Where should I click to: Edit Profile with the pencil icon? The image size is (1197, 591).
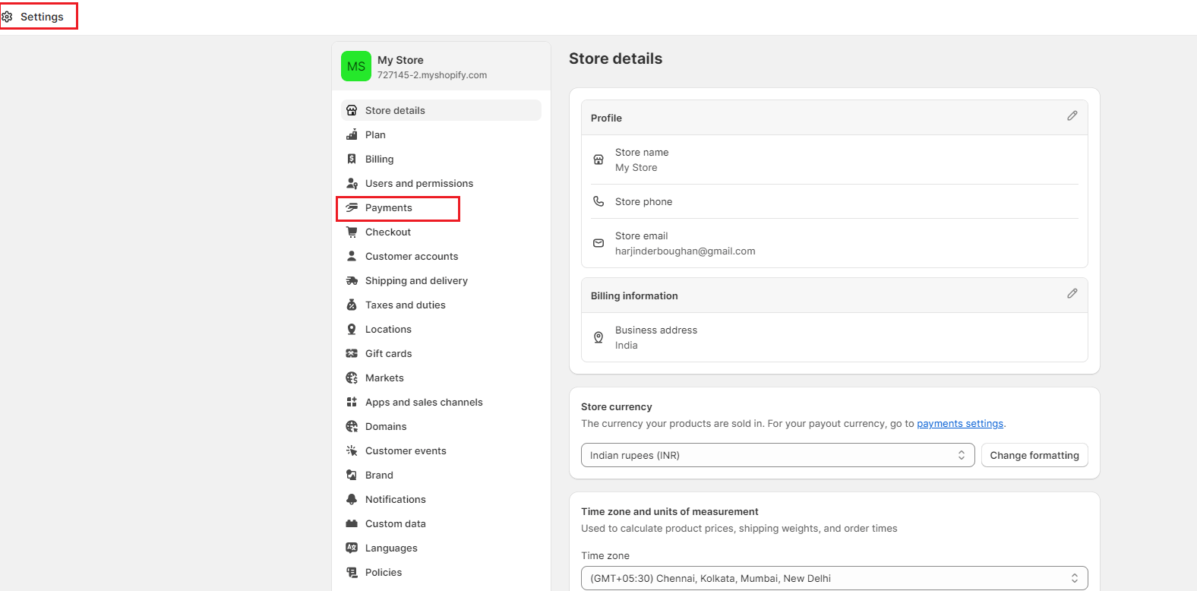pyautogui.click(x=1072, y=115)
